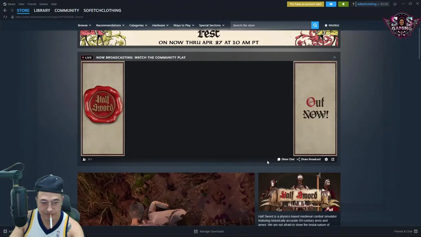Open the Games menu
421x237 pixels.
(43, 4)
